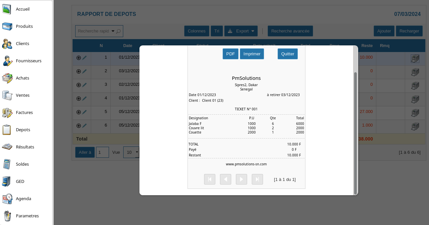The image size is (429, 225).
Task: Open the Ventes menu item
Action: [23, 95]
